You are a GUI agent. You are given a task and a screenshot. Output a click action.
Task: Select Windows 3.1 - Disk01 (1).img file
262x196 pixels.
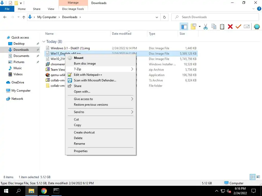pyautogui.click(x=70, y=48)
